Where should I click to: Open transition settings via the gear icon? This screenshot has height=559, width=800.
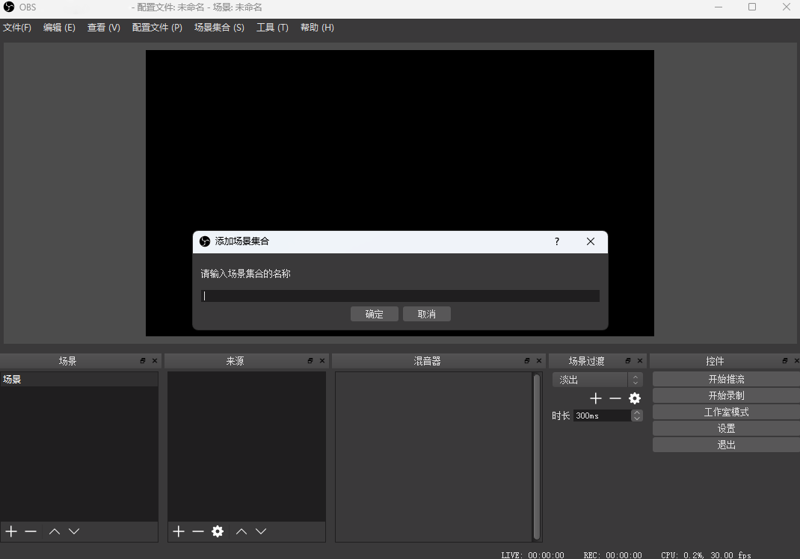pyautogui.click(x=634, y=398)
